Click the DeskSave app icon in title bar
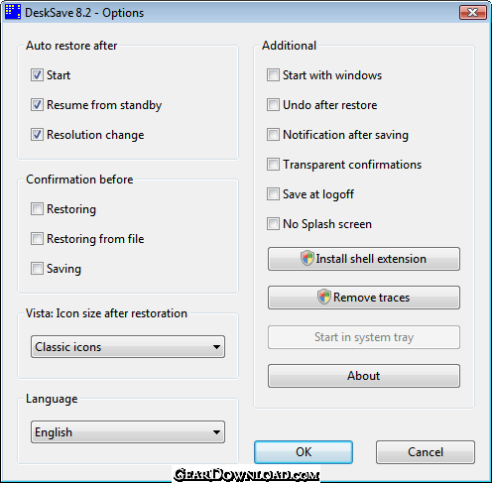 click(13, 12)
